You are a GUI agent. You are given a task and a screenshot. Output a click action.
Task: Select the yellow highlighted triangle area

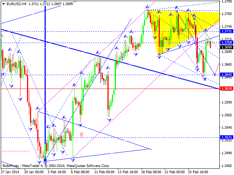click(171, 30)
